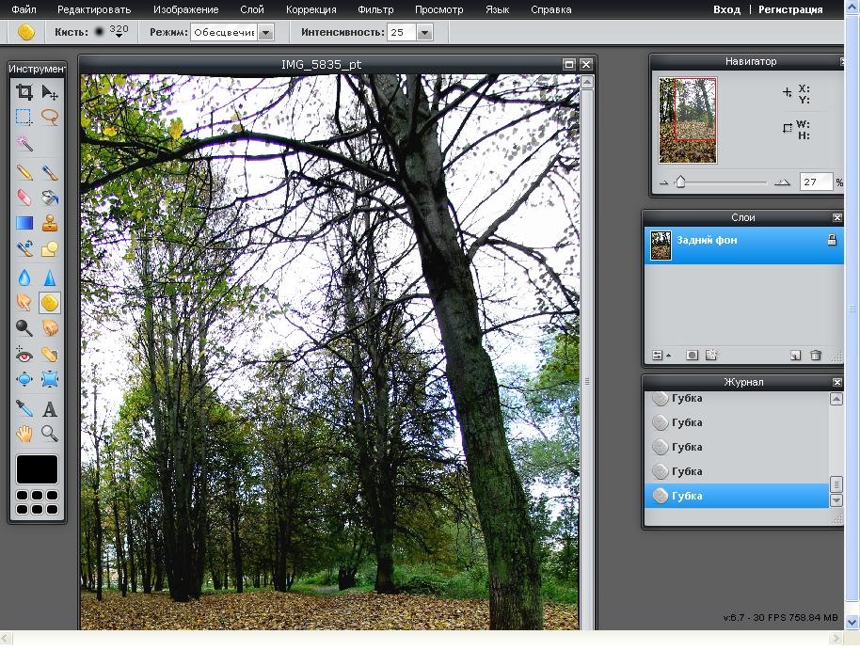Select the Pinch tool
Image resolution: width=860 pixels, height=650 pixels.
pyautogui.click(x=49, y=379)
